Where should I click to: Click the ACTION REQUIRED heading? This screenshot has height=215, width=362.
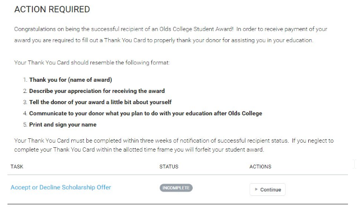52,10
